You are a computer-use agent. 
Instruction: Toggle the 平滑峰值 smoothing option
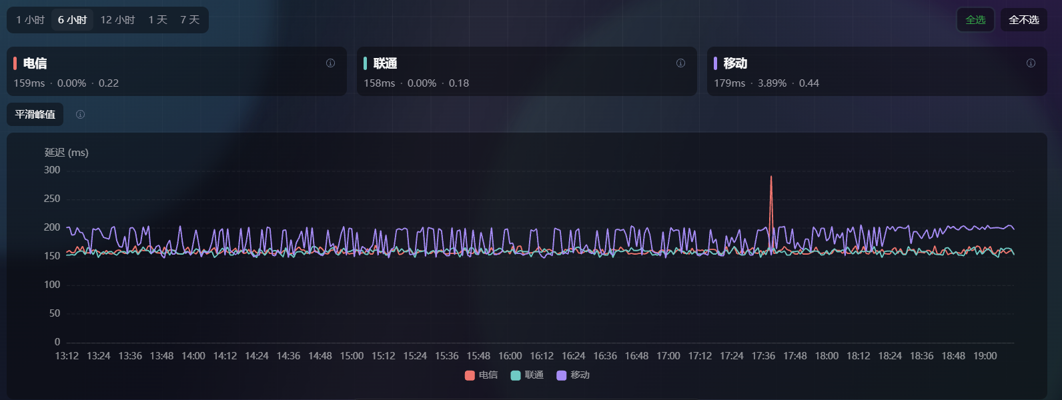tap(35, 115)
